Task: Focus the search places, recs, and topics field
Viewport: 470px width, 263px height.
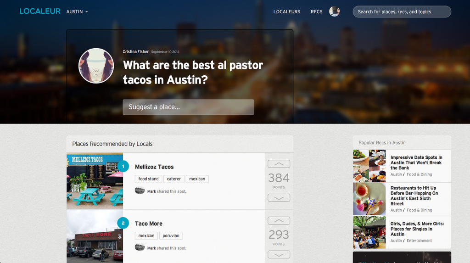Action: point(402,11)
